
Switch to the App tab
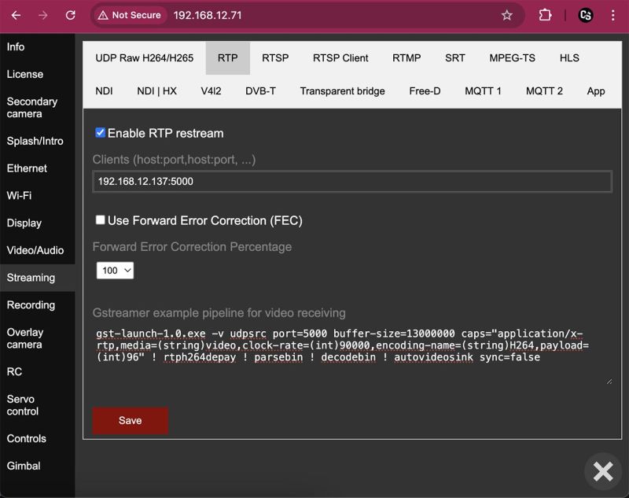pos(596,91)
